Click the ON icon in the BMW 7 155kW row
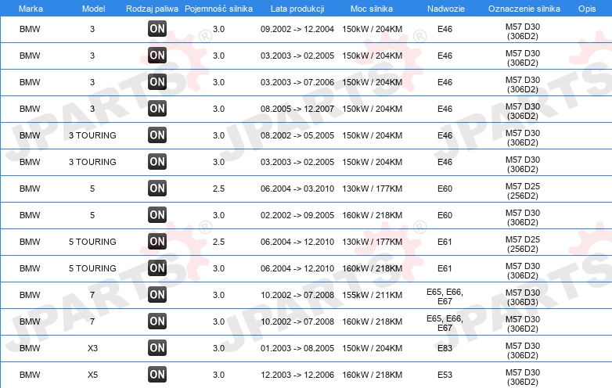The width and height of the screenshot is (612, 388). point(157,294)
